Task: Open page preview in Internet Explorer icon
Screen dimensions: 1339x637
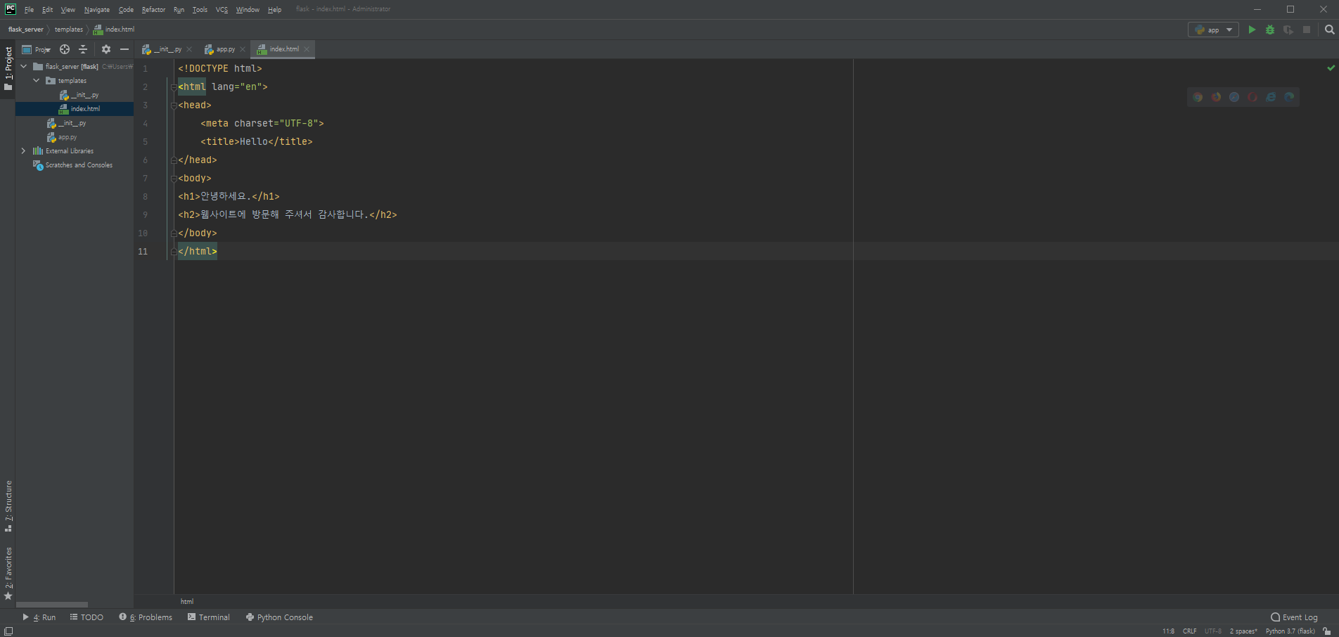Action: 1271,97
